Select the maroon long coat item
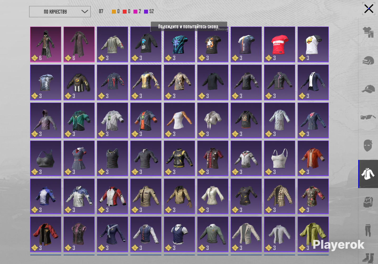This screenshot has height=264, width=378. tap(79, 44)
